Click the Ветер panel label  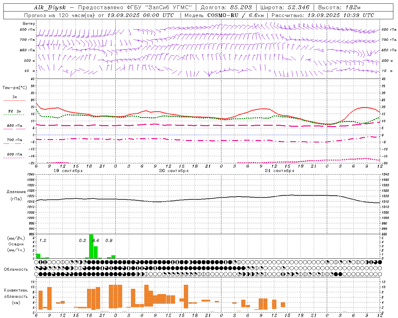click(29, 24)
